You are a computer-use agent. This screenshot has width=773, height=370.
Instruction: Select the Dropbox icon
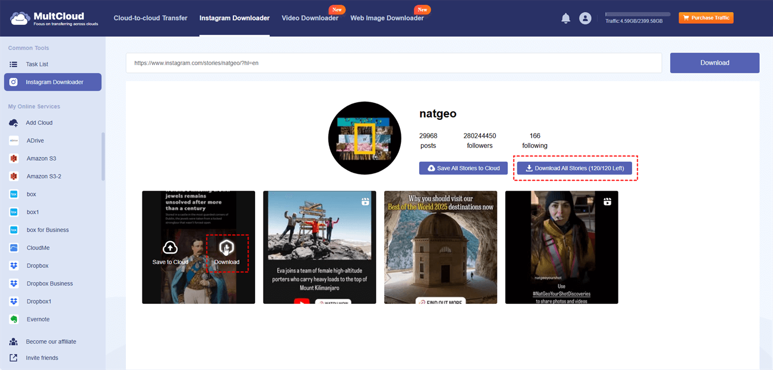point(14,266)
